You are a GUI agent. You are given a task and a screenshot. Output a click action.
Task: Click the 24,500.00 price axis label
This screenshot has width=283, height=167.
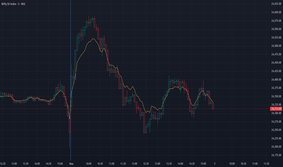(x=276, y=46)
